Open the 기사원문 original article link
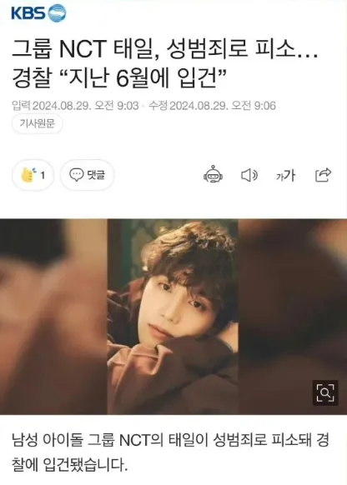Image resolution: width=347 pixels, height=485 pixels. click(38, 123)
